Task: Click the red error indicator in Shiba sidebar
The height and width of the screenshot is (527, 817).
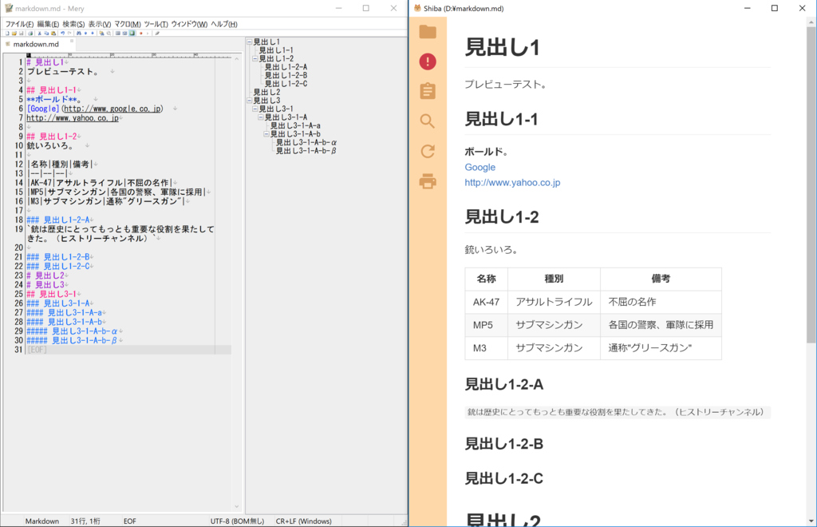Action: (428, 61)
